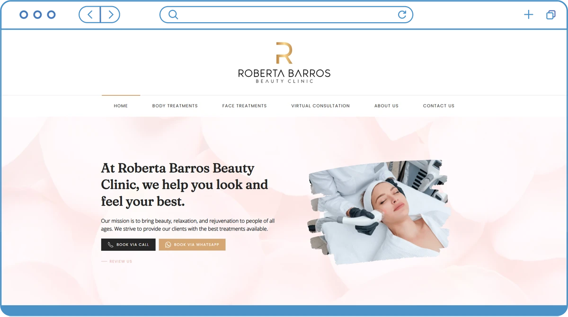Click the leftmost window control circle

pos(24,15)
